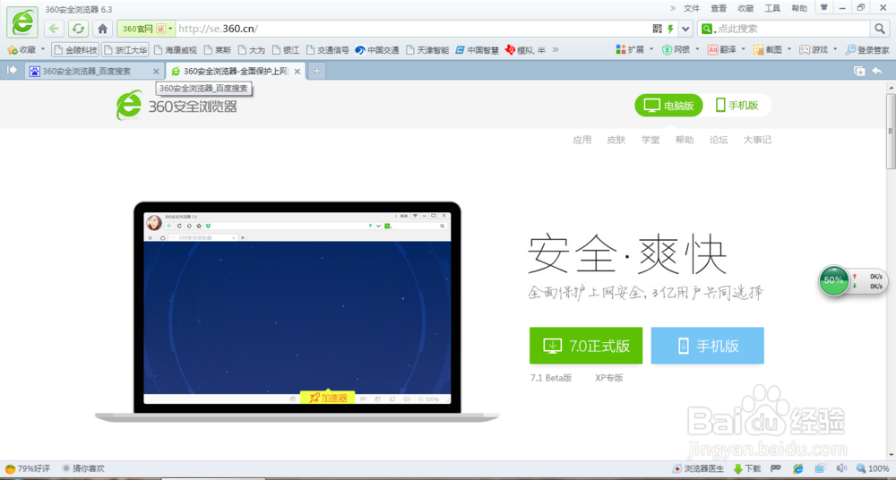Click the blue 手机版 download button
Viewport: 896px width, 480px height.
[x=708, y=346]
